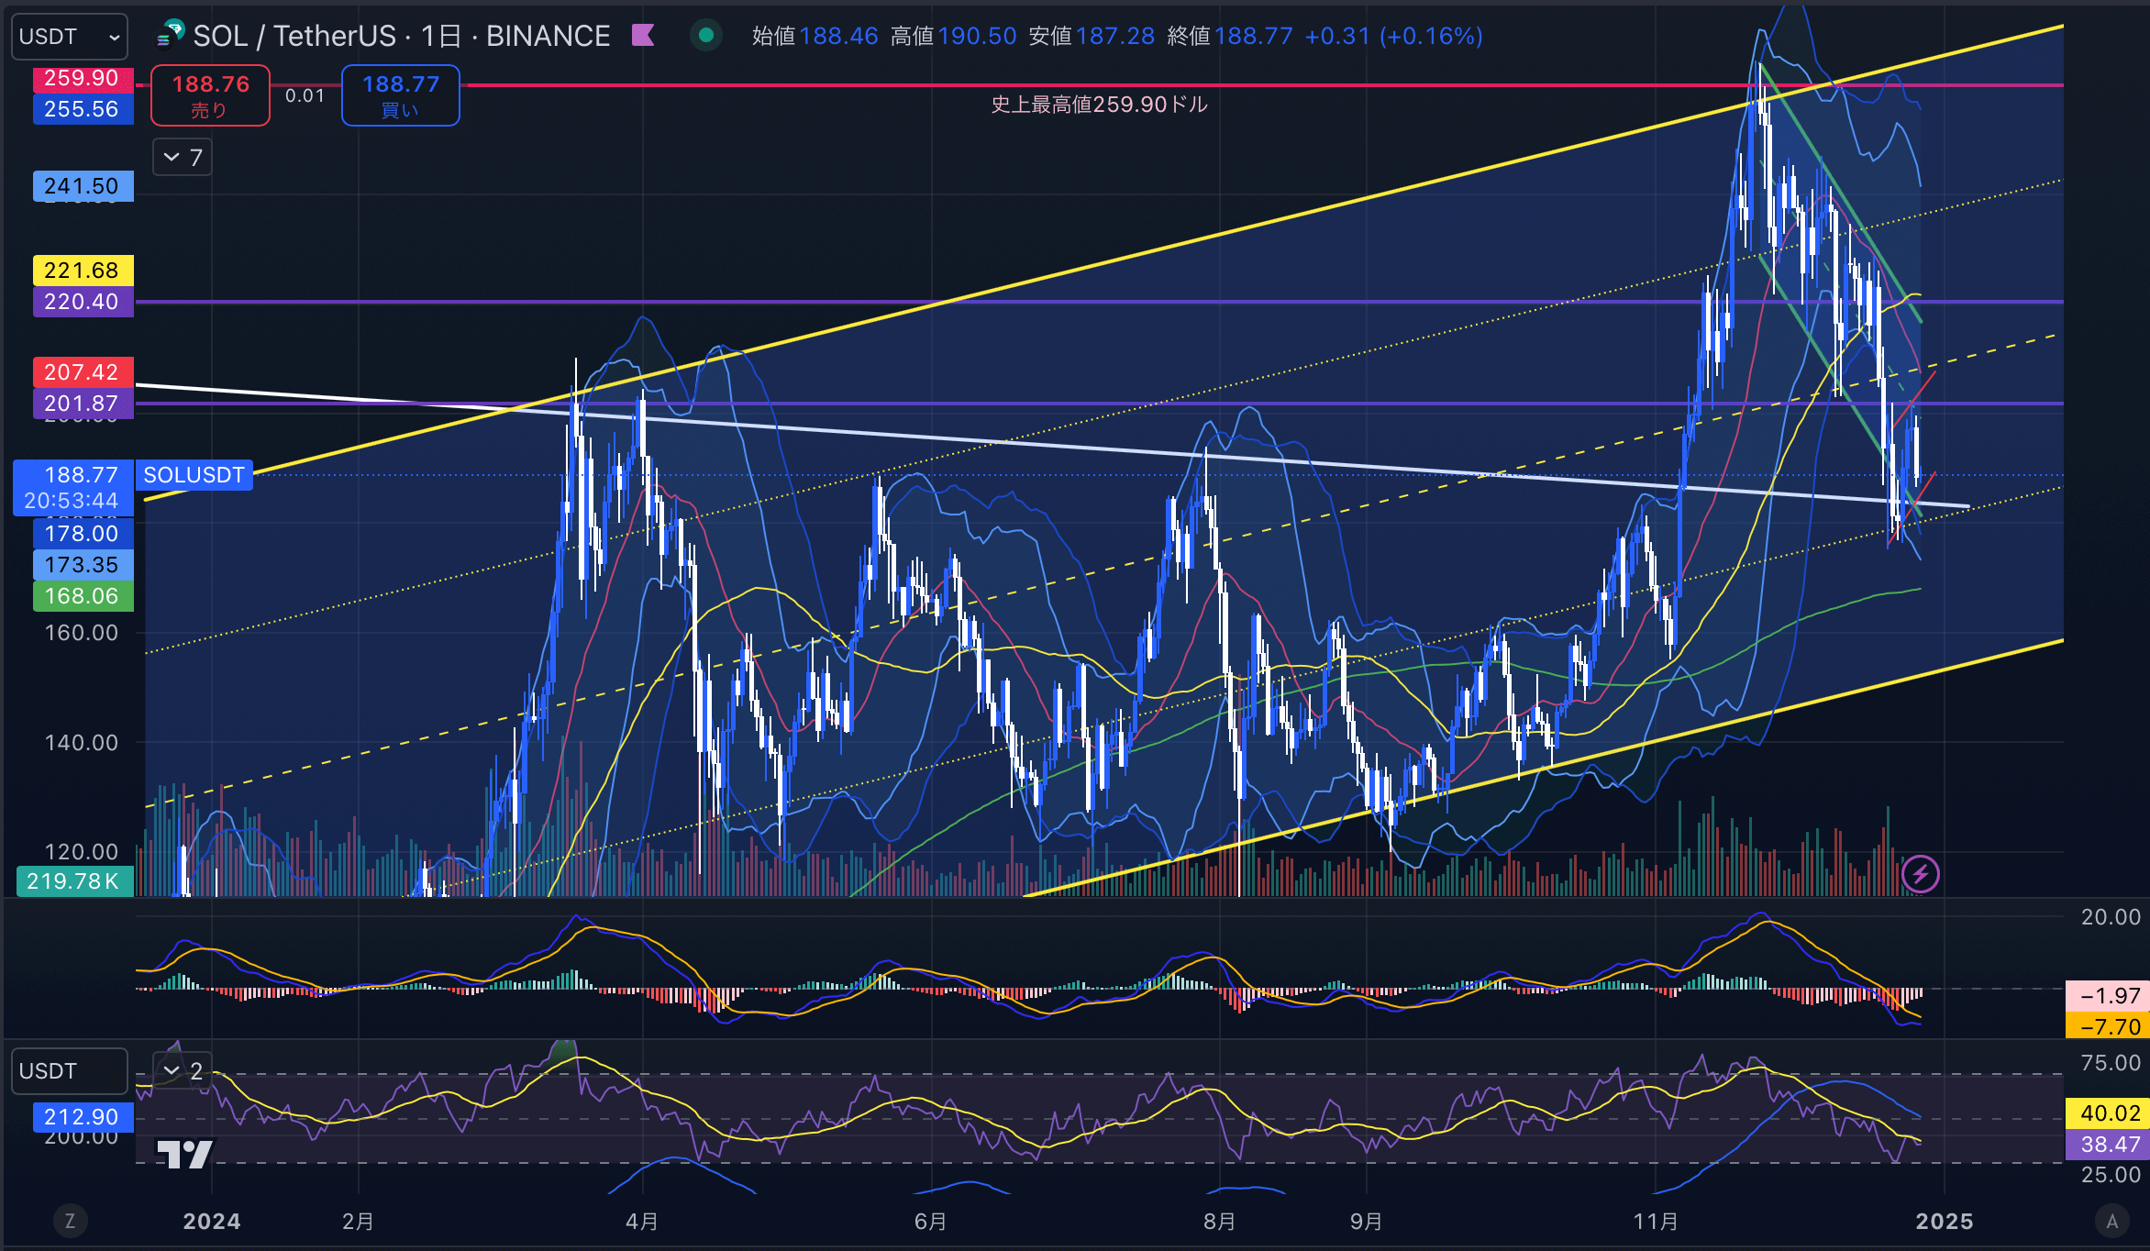Click the 2月 time axis label
Image resolution: width=2150 pixels, height=1251 pixels.
click(x=358, y=1222)
